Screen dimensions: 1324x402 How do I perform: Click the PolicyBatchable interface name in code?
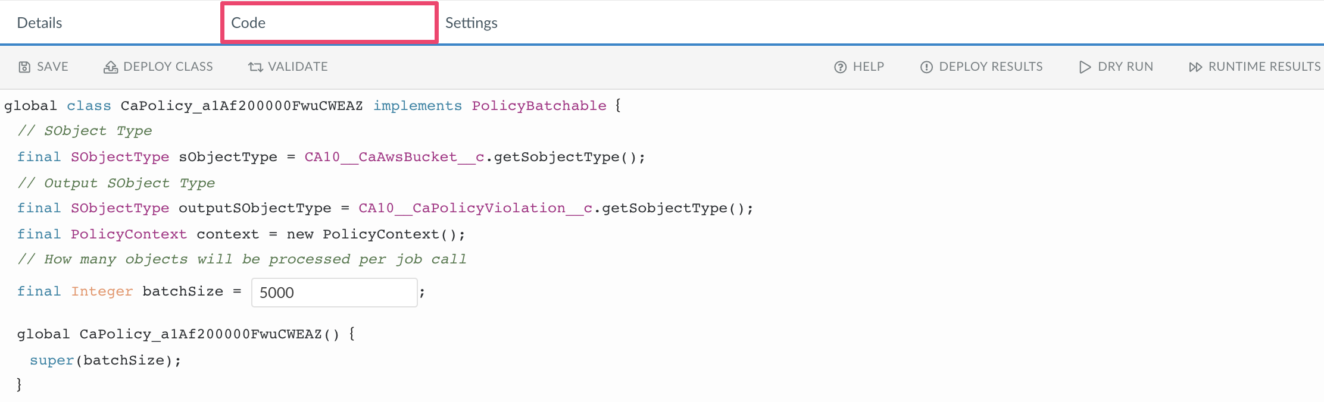point(539,106)
